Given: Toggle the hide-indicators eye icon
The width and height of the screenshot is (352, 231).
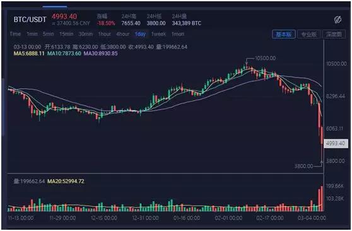Looking at the screenshot, I should (337, 20).
